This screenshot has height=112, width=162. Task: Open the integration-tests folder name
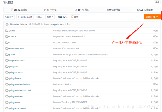click(x=16, y=61)
